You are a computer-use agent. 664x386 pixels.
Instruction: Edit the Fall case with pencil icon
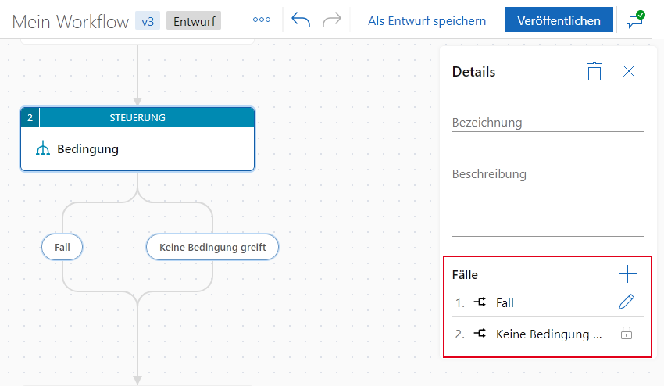click(x=626, y=302)
